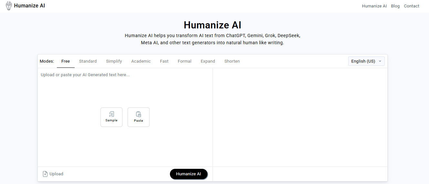The height and width of the screenshot is (184, 429).
Task: Click the black Humanize AI button
Action: tap(189, 174)
